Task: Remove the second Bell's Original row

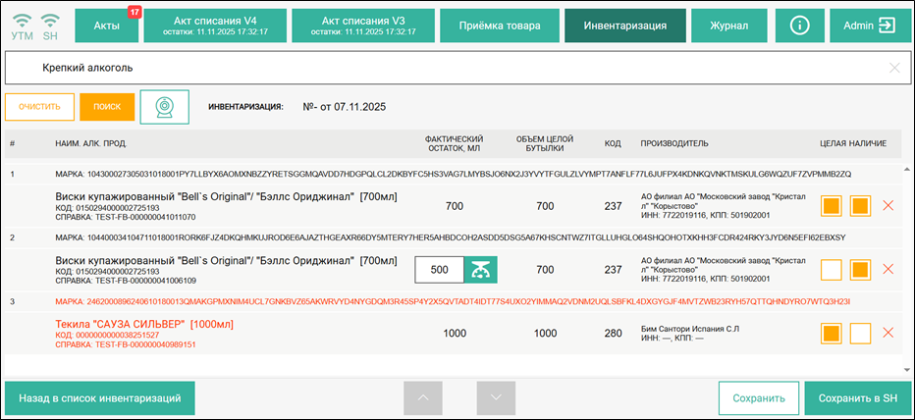Action: click(888, 269)
